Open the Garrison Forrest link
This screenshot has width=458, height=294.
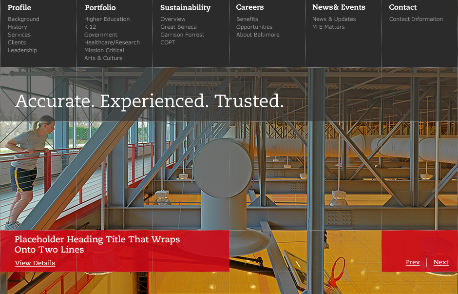(x=182, y=35)
